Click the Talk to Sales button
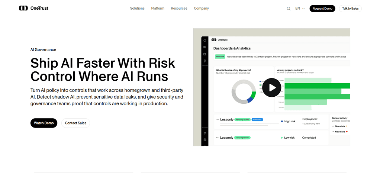The width and height of the screenshot is (380, 174). pyautogui.click(x=350, y=9)
